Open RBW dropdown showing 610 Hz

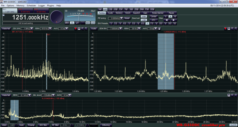[x=50, y=29]
